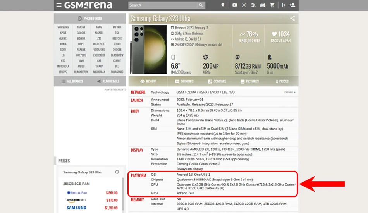Click the chipset icon above 8/12GB RAM

[237, 57]
